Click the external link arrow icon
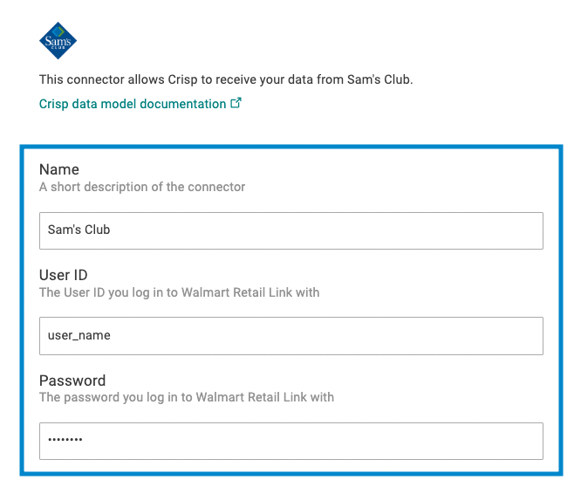 236,103
